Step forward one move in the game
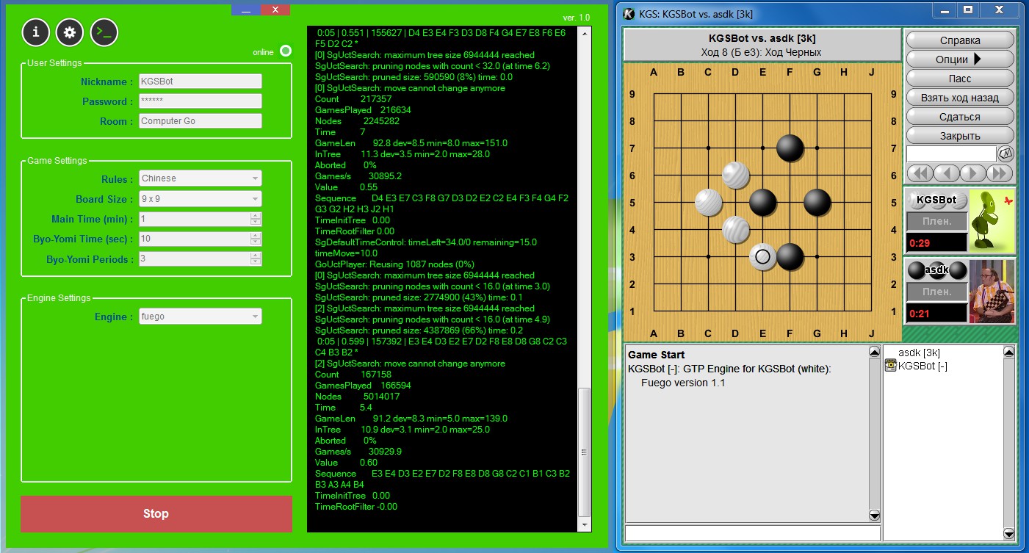Image resolution: width=1029 pixels, height=553 pixels. point(974,173)
